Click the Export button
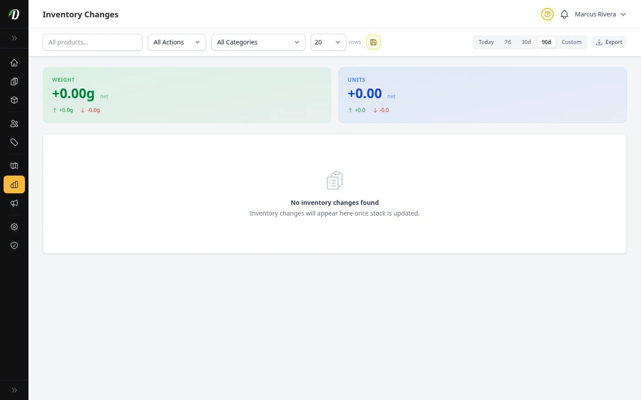This screenshot has height=400, width=641. pyautogui.click(x=609, y=42)
